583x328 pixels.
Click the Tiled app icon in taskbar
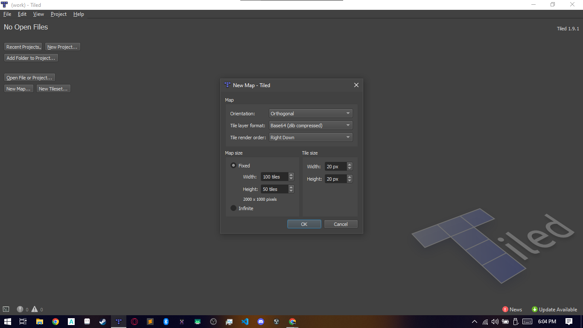click(x=119, y=322)
